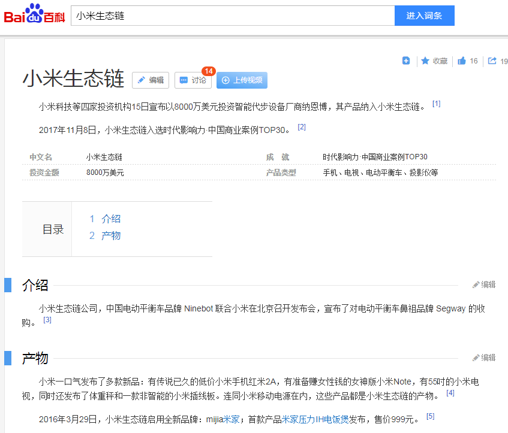Follow the 米家压力IH电饭煲 link
508x433 pixels.
click(315, 419)
